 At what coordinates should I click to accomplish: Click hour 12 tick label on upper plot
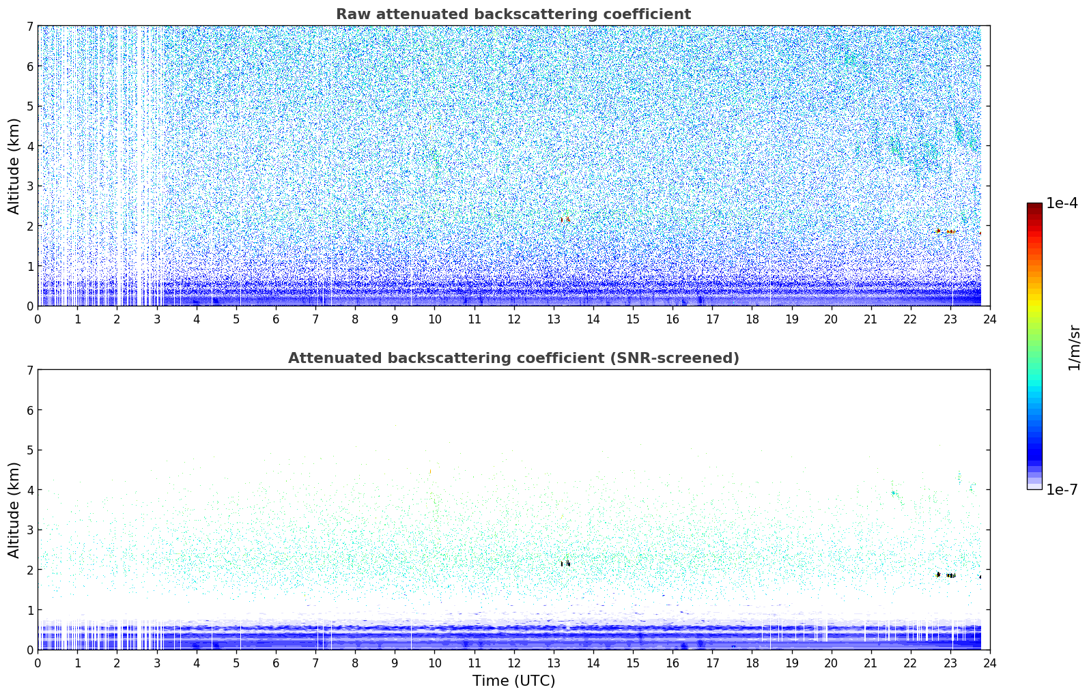[513, 319]
